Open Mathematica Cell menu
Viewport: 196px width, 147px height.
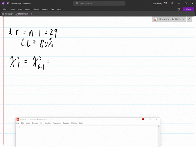41,123
